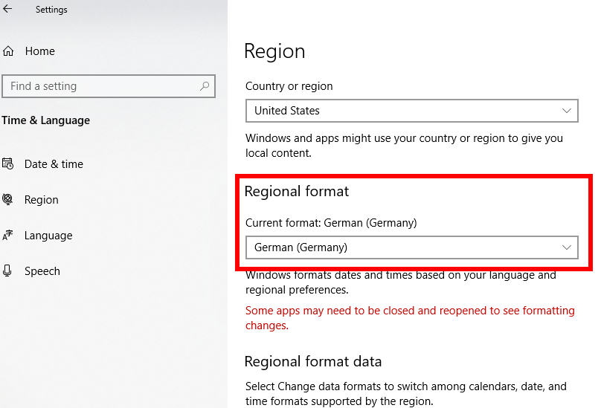Open the Country or region dropdown
The image size is (601, 408).
(x=411, y=111)
